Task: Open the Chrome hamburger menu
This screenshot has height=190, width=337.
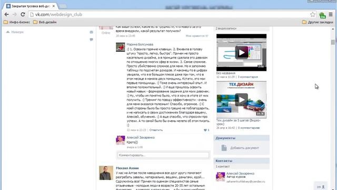Action: 331,14
